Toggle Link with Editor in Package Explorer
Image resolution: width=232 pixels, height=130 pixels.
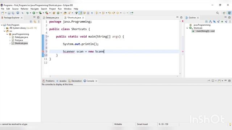point(35,22)
